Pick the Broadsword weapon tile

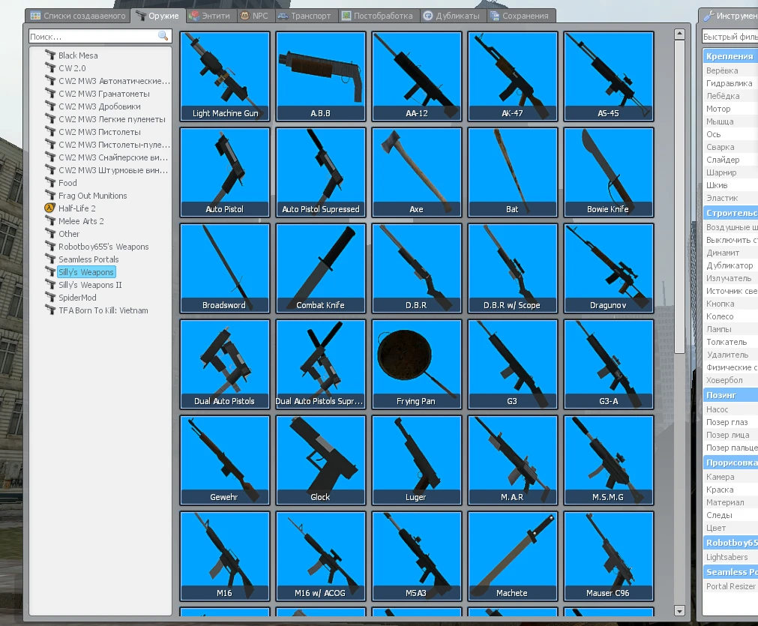coord(224,268)
